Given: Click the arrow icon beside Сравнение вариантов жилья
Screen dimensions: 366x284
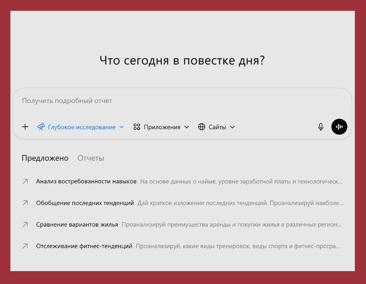Looking at the screenshot, I should pos(25,224).
